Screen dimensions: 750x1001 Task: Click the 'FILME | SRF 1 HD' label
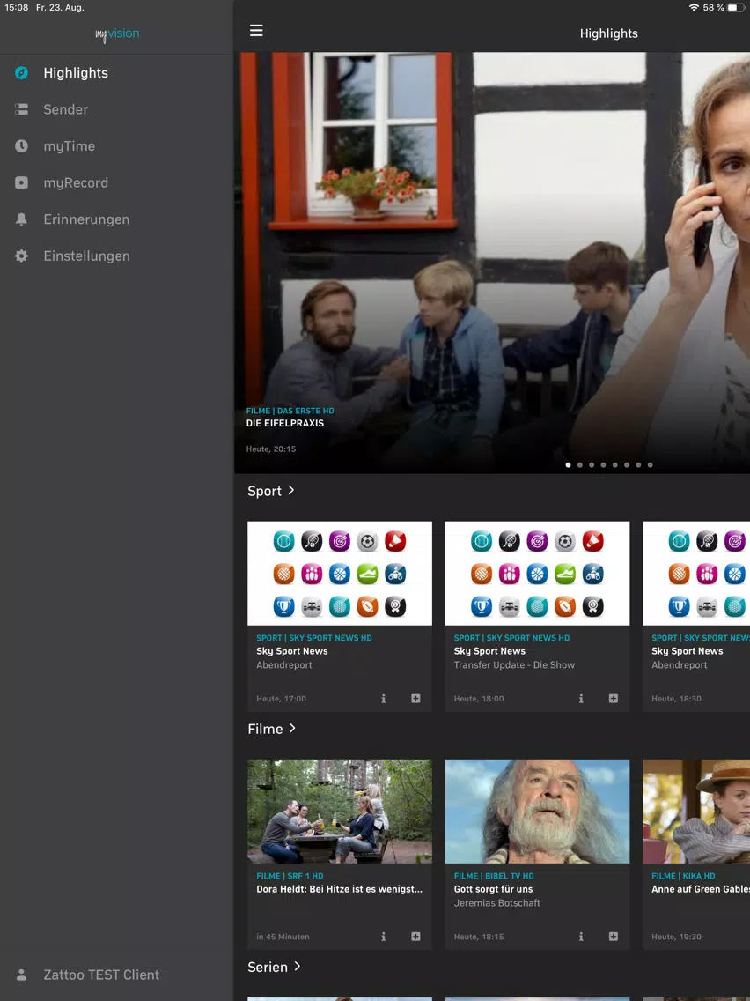[x=290, y=876]
